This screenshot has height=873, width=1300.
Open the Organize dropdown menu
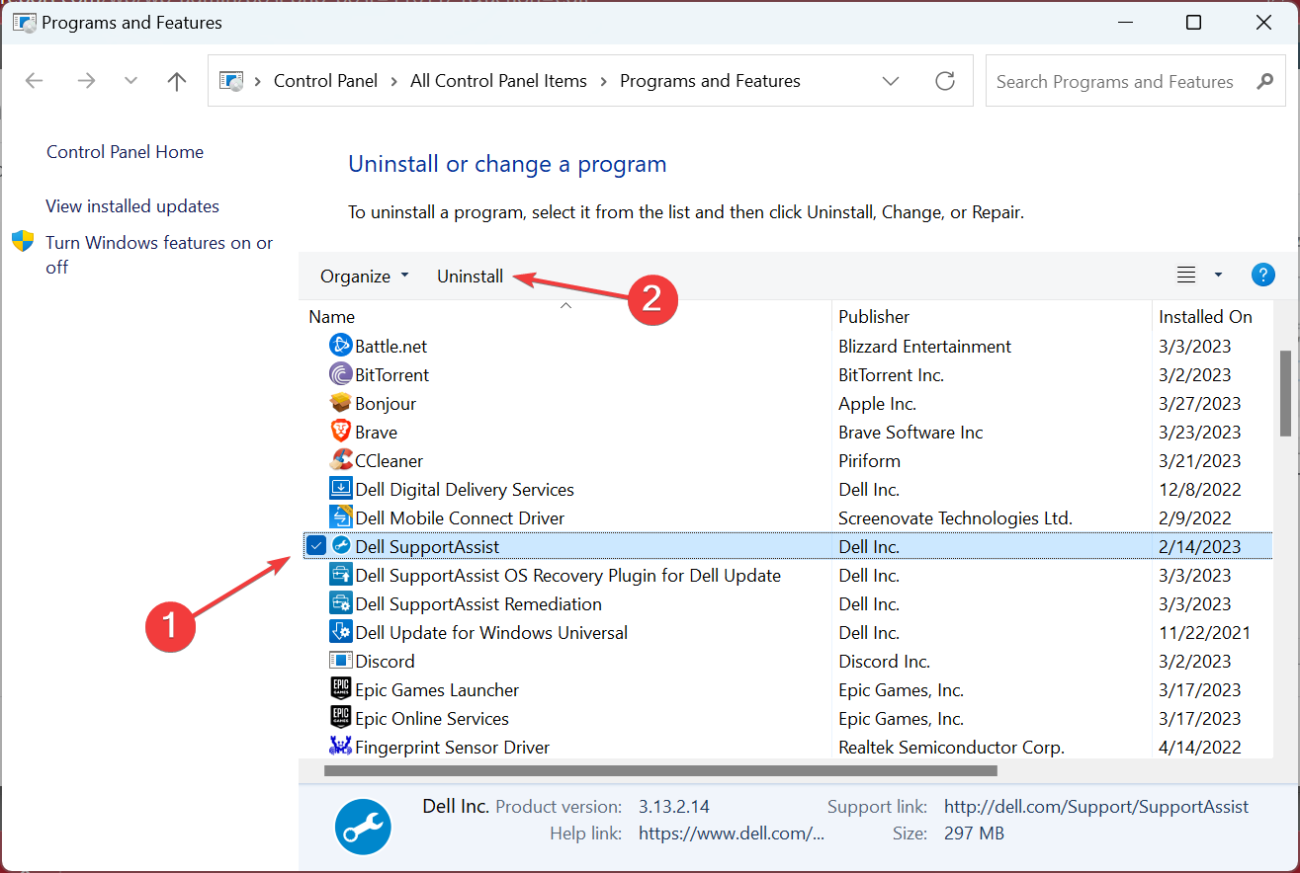(x=364, y=277)
